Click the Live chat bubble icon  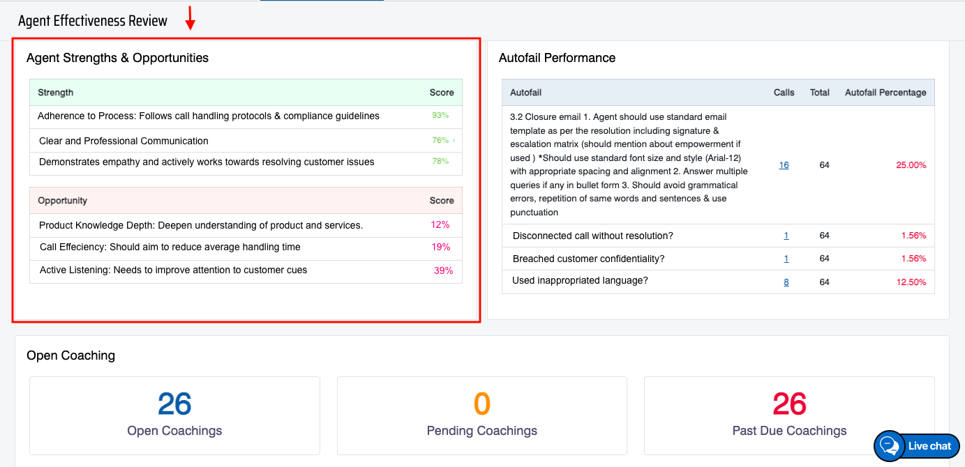pyautogui.click(x=889, y=446)
